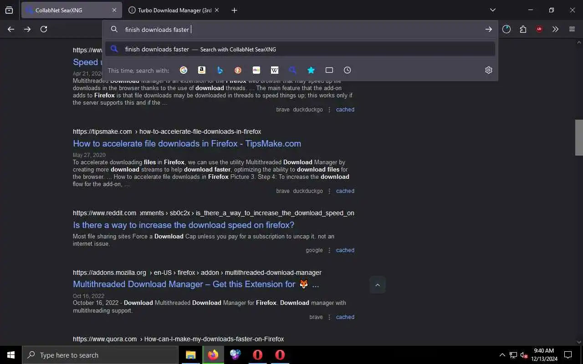Search bookmarks using the star icon
This screenshot has width=583, height=364.
(x=311, y=70)
